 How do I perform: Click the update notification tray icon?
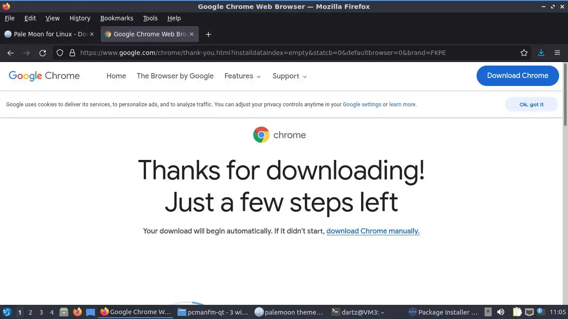coord(540,311)
